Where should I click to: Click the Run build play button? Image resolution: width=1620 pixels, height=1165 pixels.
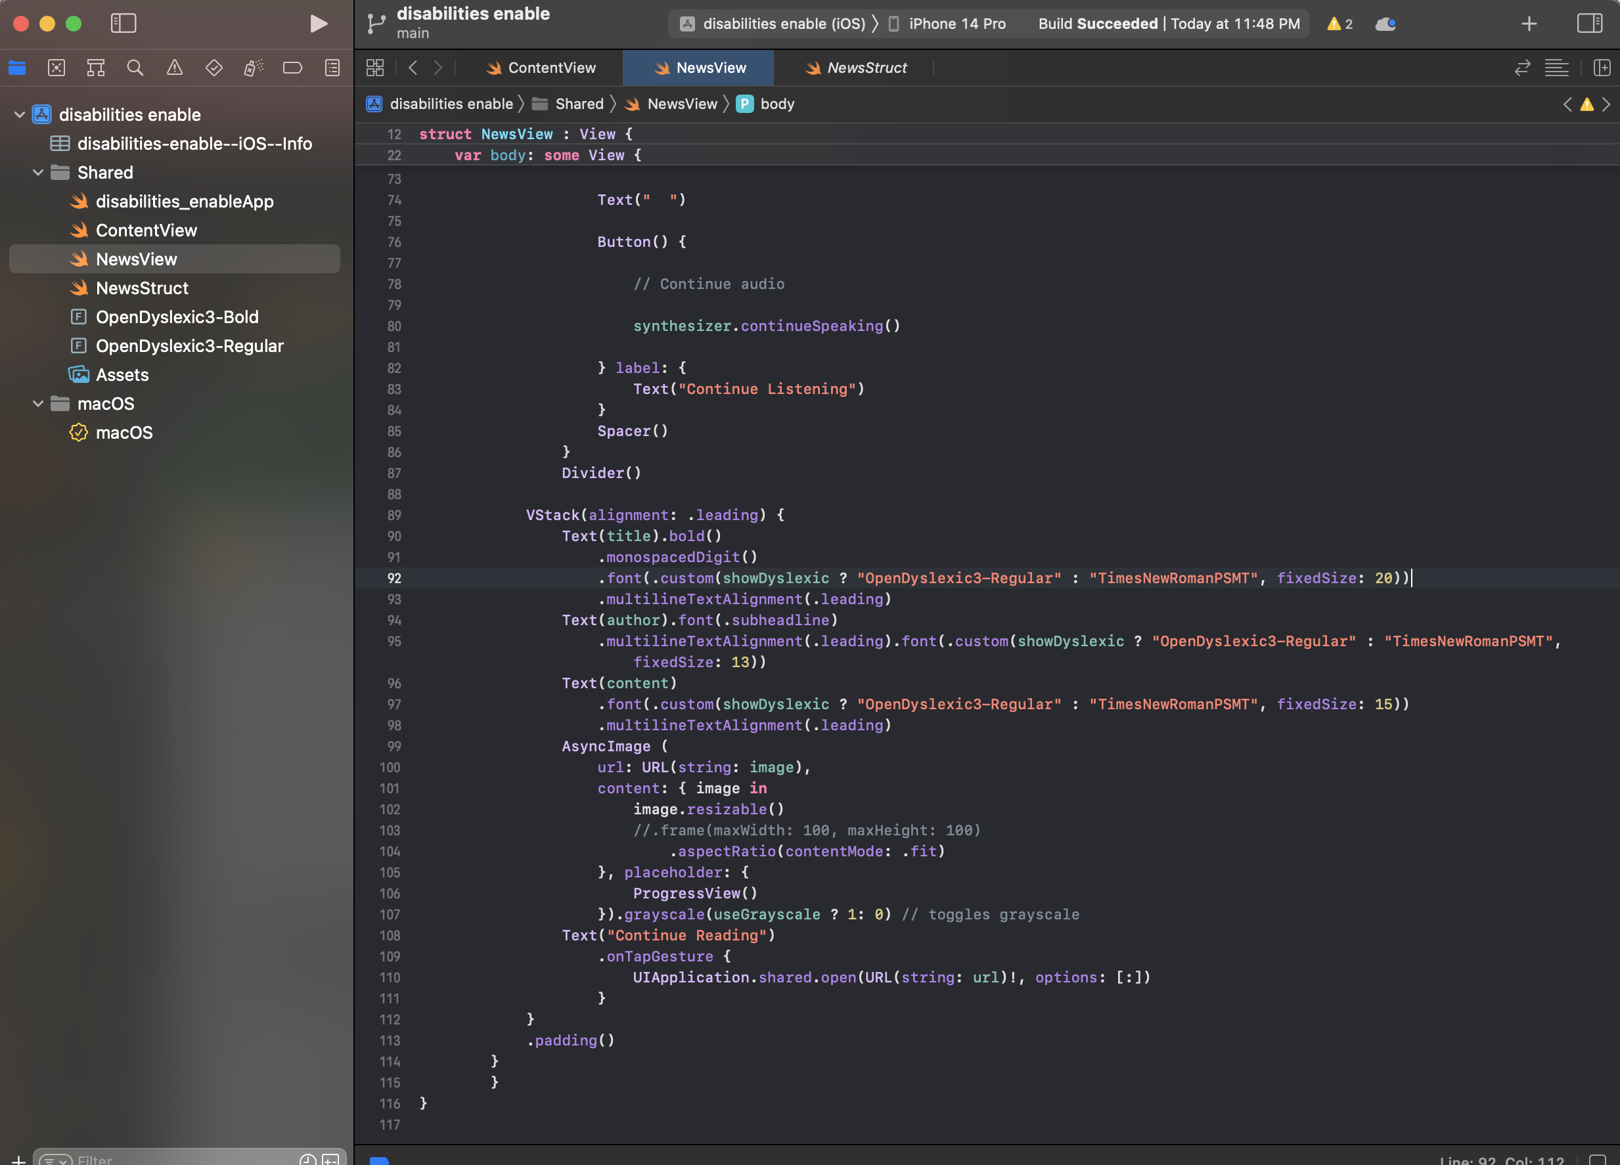coord(318,24)
